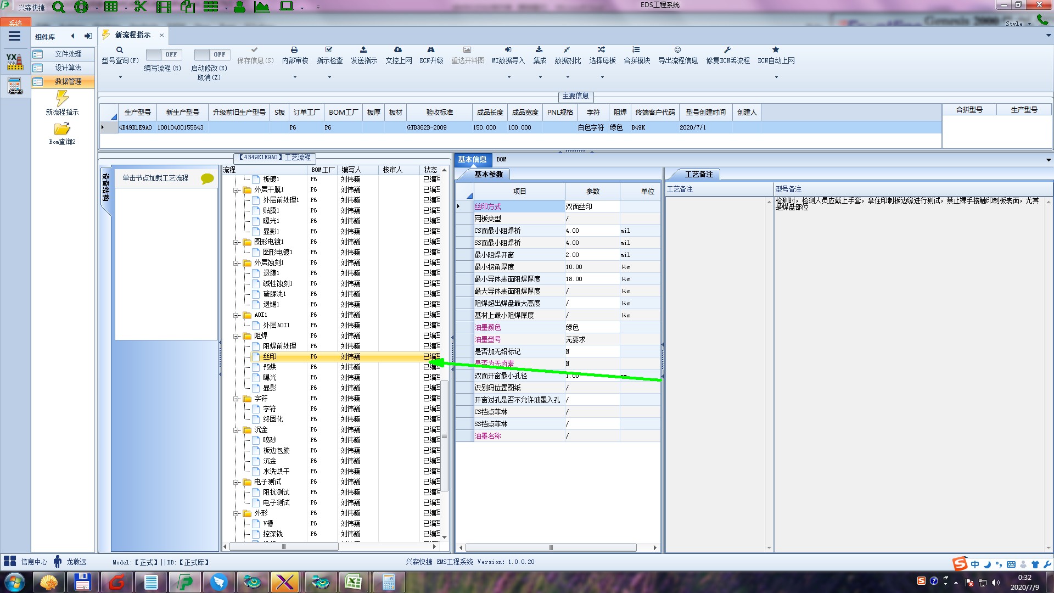This screenshot has width=1054, height=593.
Task: Open dropdown arrow under 选择母板
Action: (x=602, y=77)
